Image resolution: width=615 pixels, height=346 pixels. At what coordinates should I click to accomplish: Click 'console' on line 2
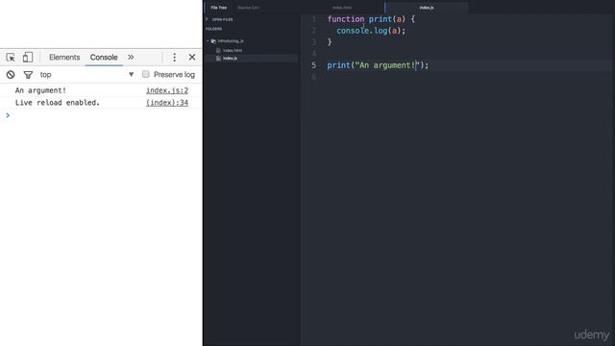pyautogui.click(x=353, y=31)
